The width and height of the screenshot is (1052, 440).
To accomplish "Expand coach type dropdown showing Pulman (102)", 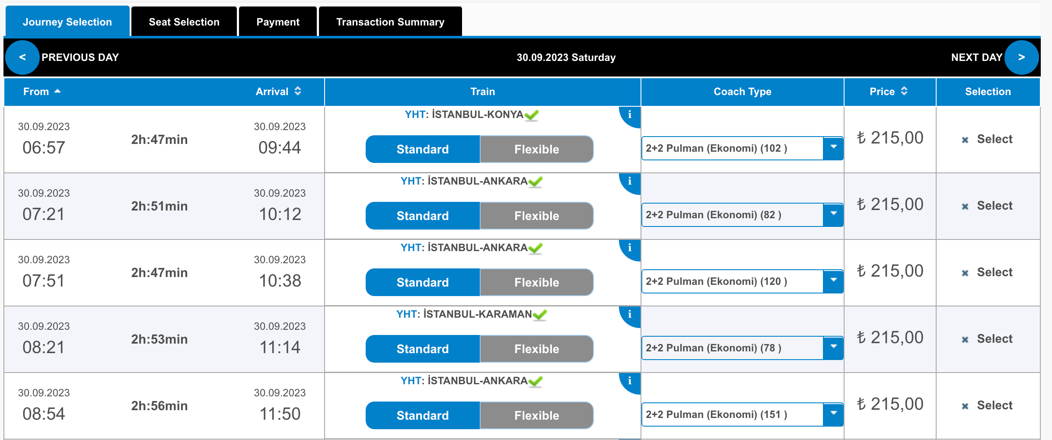I will 743,148.
